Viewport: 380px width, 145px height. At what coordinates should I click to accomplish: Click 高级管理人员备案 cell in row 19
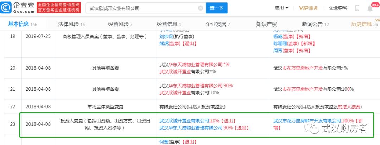(x=105, y=37)
